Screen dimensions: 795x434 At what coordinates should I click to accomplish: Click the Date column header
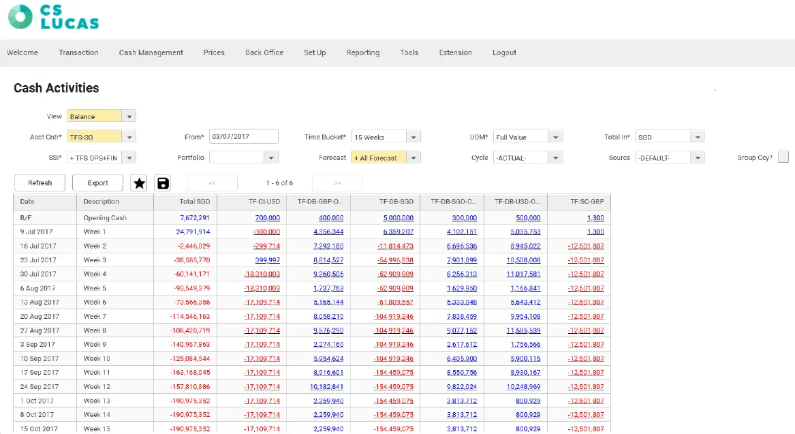[x=45, y=202]
